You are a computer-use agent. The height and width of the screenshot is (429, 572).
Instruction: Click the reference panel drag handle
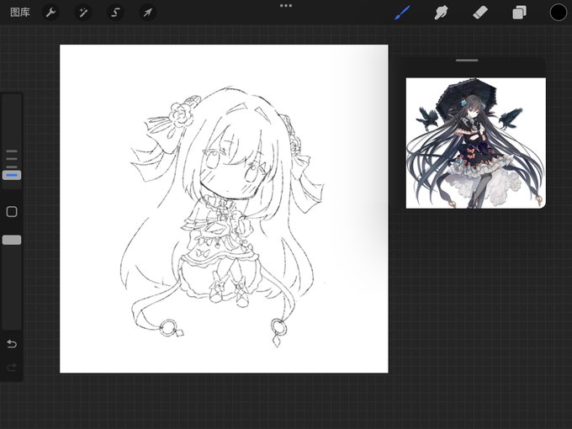tap(467, 61)
